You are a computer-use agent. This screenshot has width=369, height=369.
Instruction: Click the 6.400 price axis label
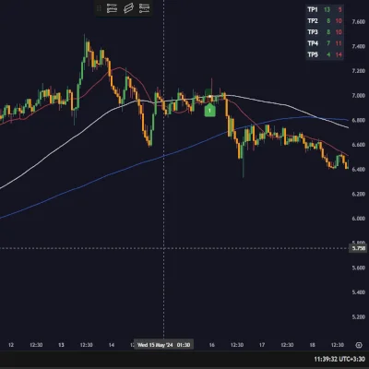(x=359, y=170)
